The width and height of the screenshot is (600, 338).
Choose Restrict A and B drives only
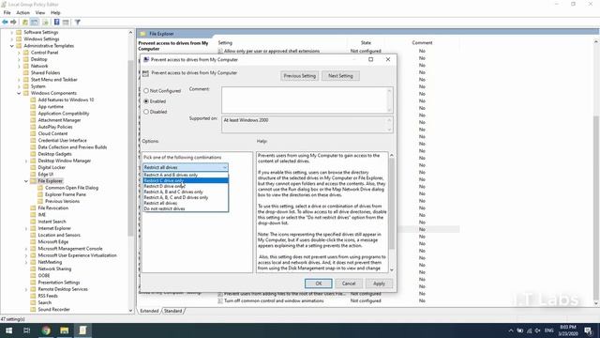(x=186, y=175)
